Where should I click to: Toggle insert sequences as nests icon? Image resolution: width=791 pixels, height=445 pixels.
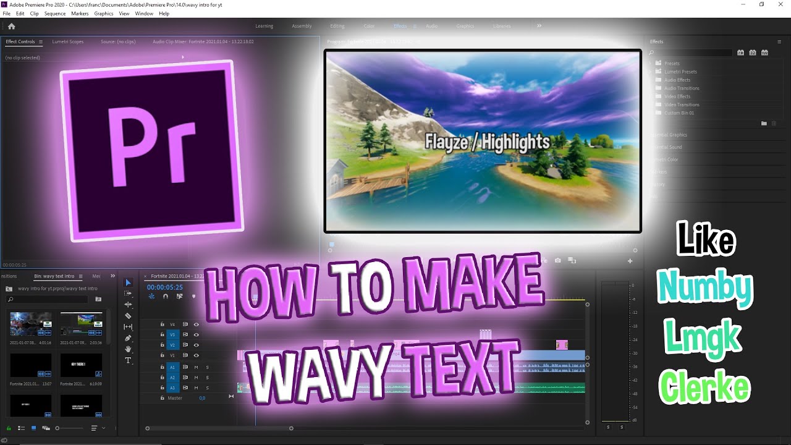152,296
